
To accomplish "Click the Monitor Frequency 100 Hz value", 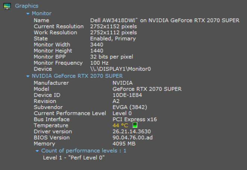I will point(99,63).
